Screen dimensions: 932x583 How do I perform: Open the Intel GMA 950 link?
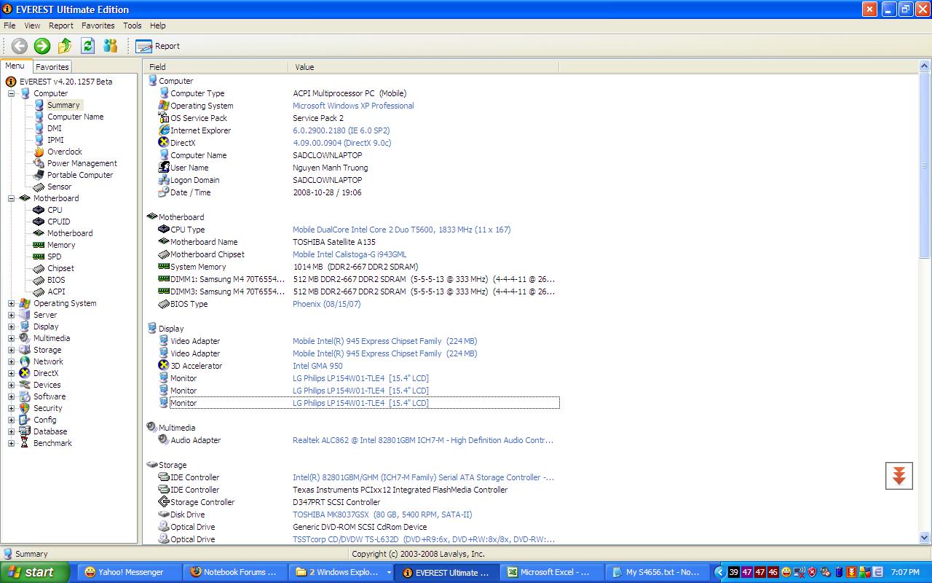tap(317, 366)
